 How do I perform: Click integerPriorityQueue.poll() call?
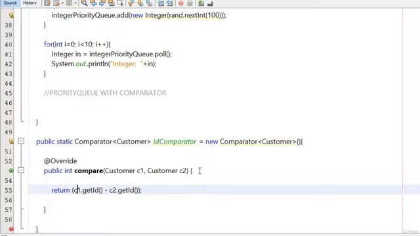(130, 54)
